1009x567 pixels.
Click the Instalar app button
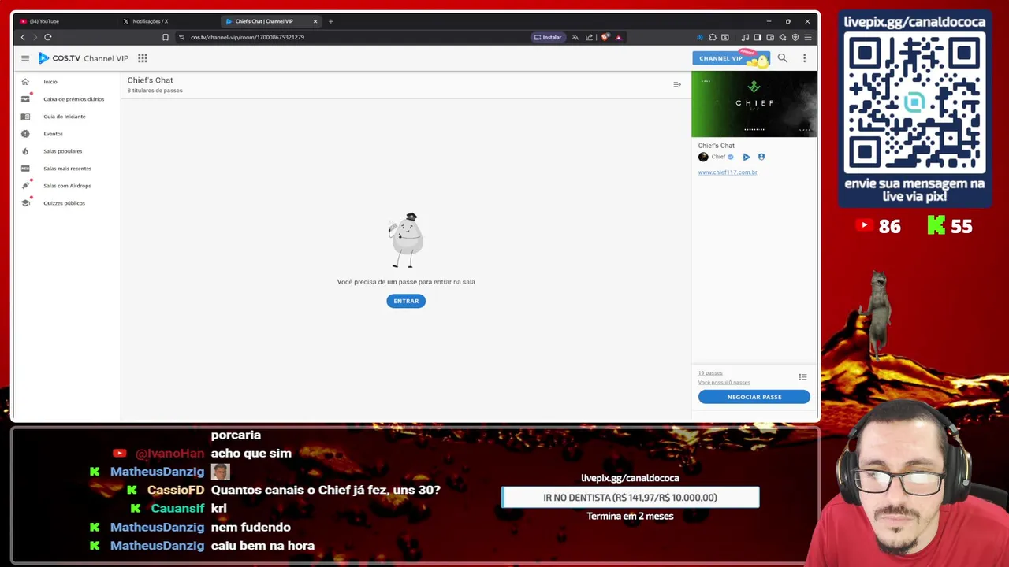click(x=548, y=37)
